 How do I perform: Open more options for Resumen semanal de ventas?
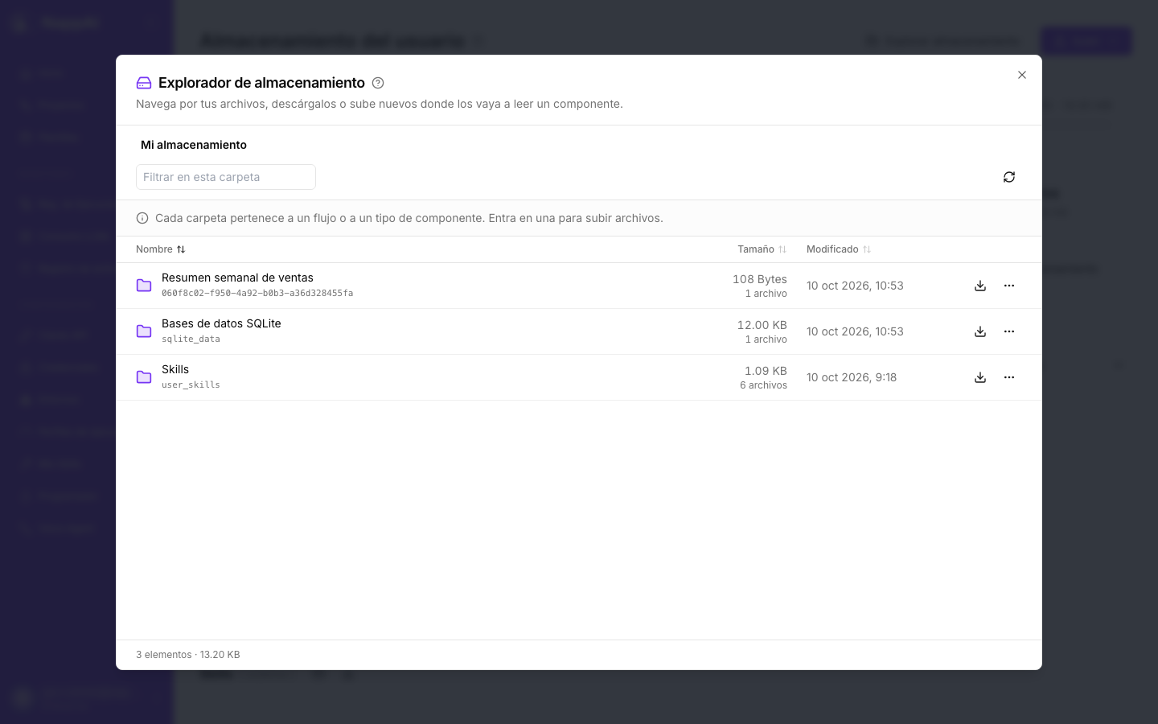point(1009,286)
